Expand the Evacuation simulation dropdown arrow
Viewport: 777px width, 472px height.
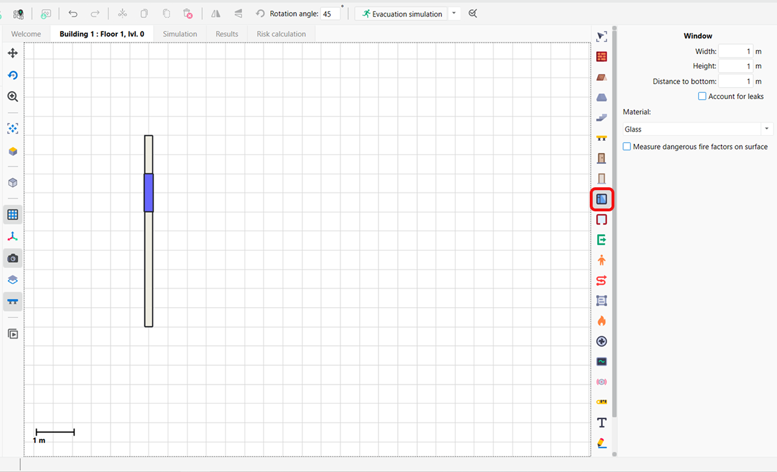pyautogui.click(x=454, y=14)
